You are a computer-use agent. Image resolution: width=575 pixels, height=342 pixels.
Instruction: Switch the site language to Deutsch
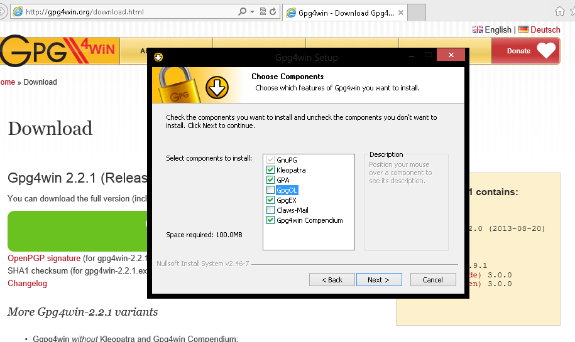coord(545,29)
